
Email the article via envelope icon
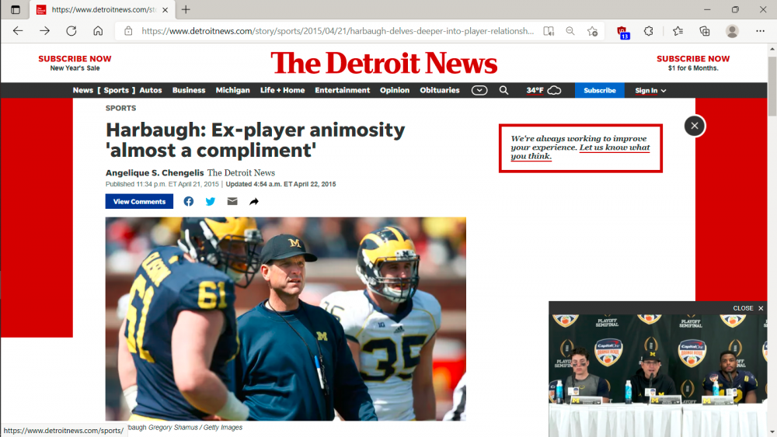coord(232,202)
